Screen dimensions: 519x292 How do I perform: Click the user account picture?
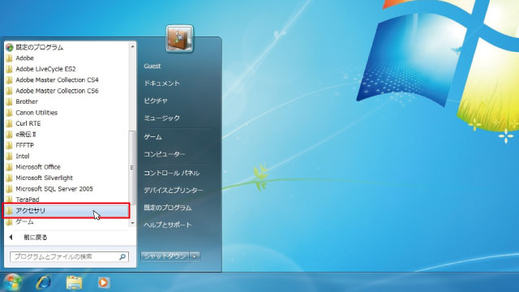(x=179, y=39)
